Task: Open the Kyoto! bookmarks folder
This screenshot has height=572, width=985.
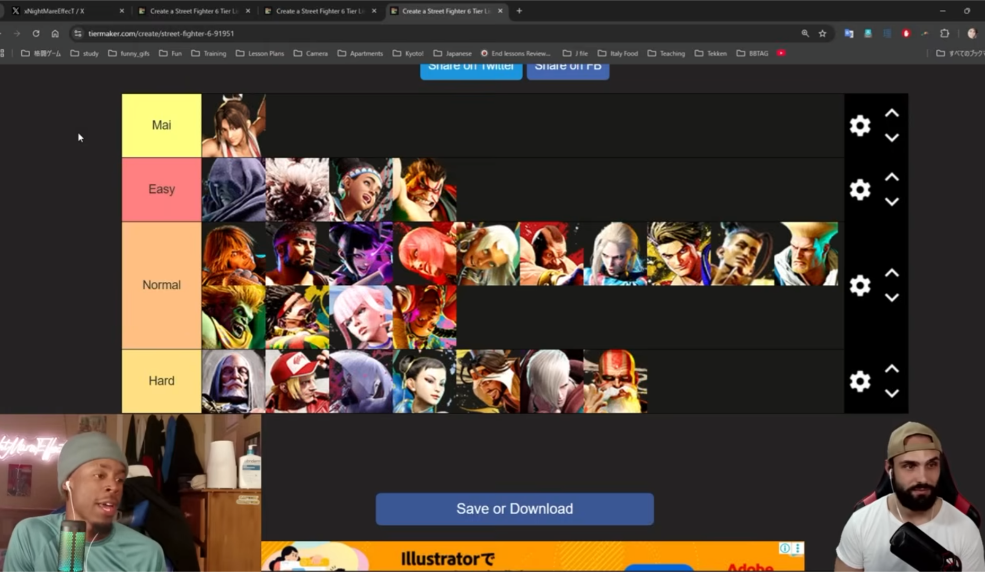Action: click(x=408, y=53)
